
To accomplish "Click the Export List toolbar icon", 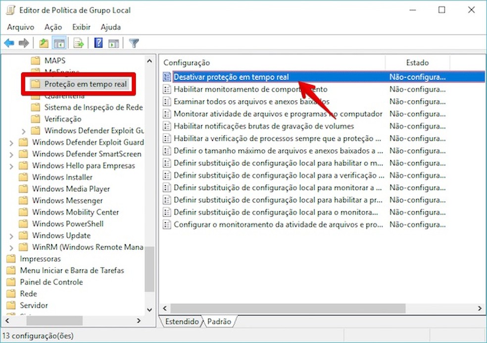I will click(78, 43).
